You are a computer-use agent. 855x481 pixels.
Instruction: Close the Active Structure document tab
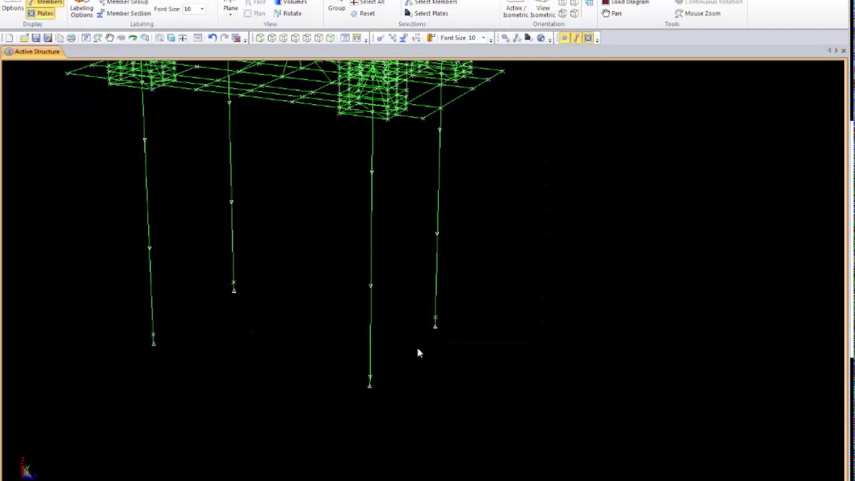(x=844, y=51)
